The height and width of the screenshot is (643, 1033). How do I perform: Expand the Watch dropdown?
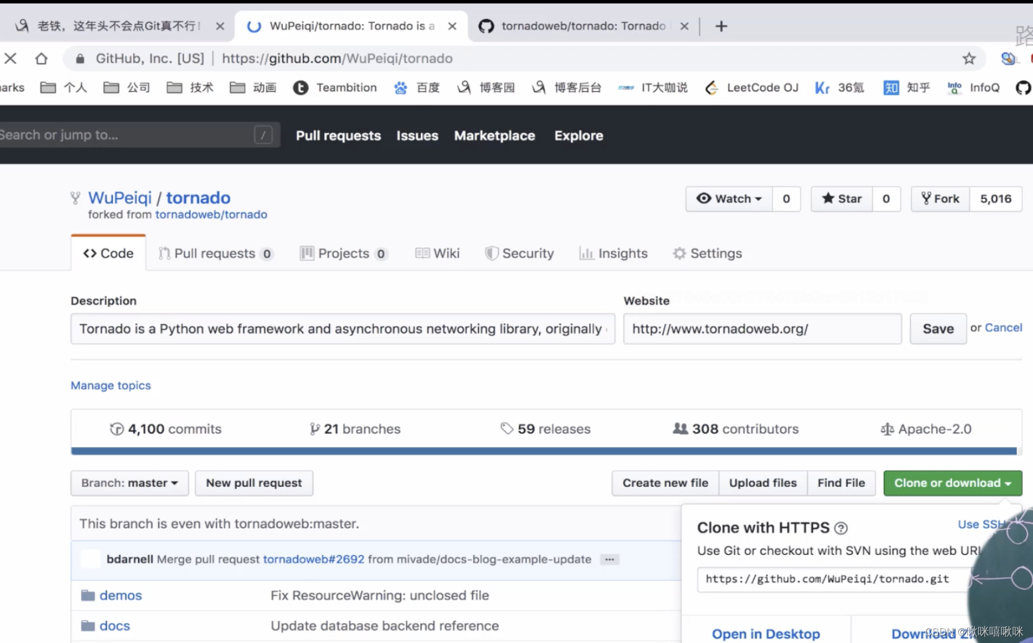(x=729, y=199)
